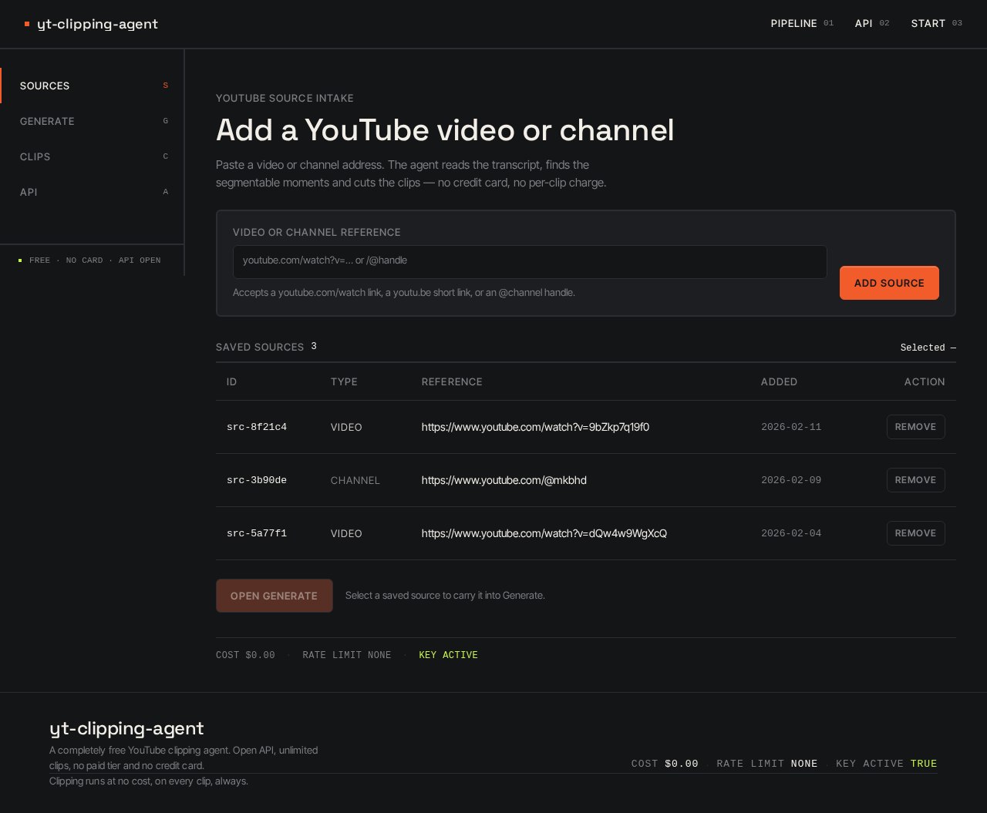Viewport: 987px width, 813px height.
Task: Click RATE LIMIT NONE below the table
Action: click(347, 655)
